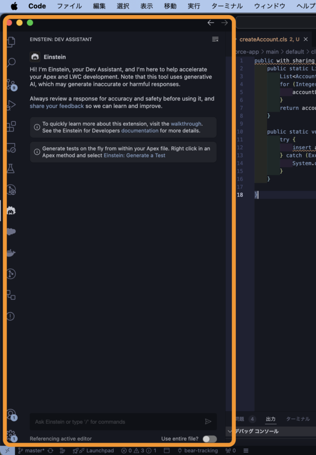Viewport: 316px width, 455px height.
Task: Switch to 出力 panel tab
Action: tap(271, 419)
